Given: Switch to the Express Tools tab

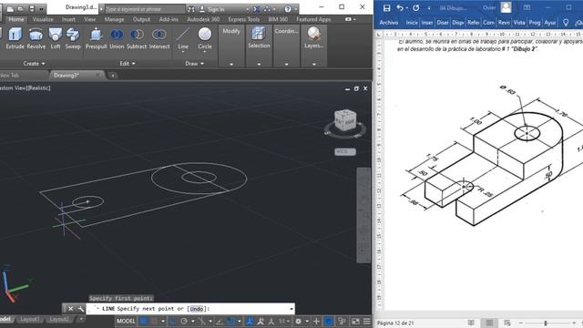Looking at the screenshot, I should click(x=244, y=19).
